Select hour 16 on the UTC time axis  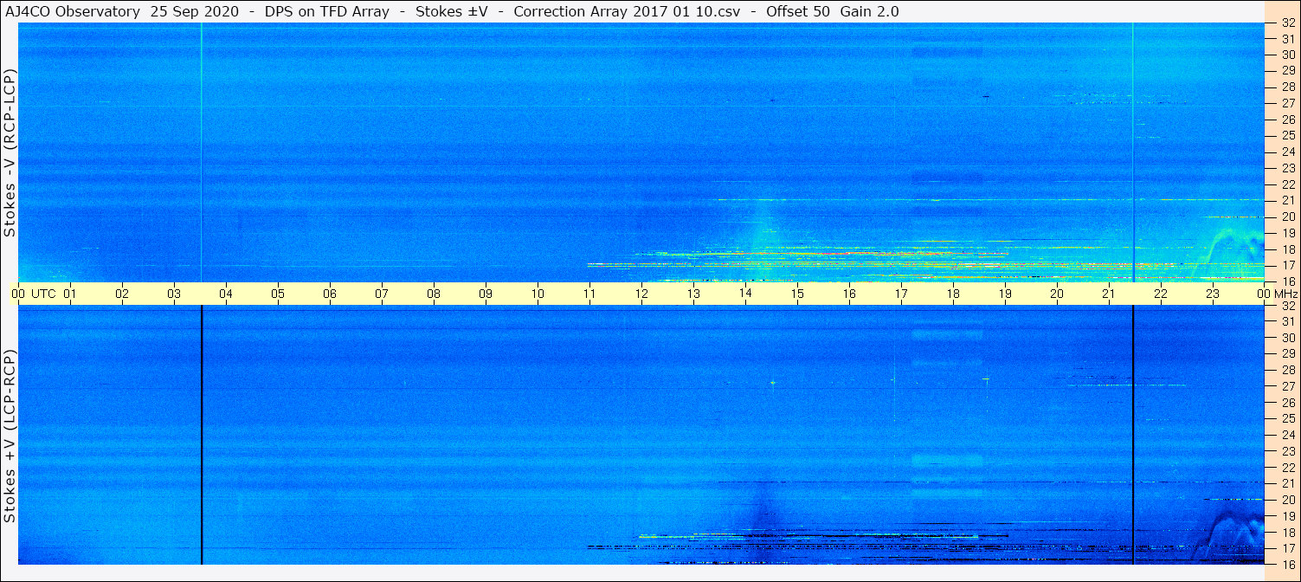point(849,294)
